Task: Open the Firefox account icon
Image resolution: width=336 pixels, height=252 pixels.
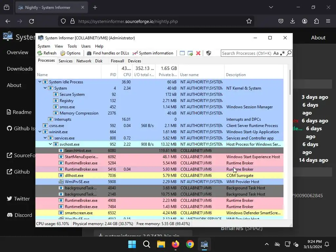Action: pyautogui.click(x=304, y=21)
